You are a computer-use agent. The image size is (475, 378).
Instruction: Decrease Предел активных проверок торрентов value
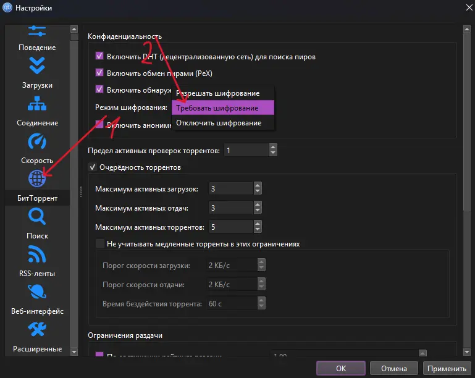pos(273,153)
